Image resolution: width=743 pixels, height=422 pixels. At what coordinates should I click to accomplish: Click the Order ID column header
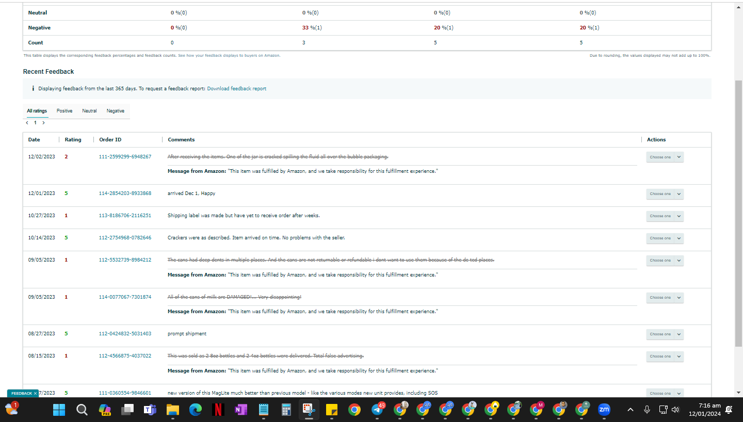pyautogui.click(x=110, y=140)
